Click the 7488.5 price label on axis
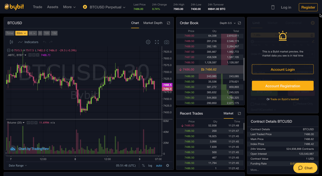The height and width of the screenshot is (176, 322). coord(167,85)
